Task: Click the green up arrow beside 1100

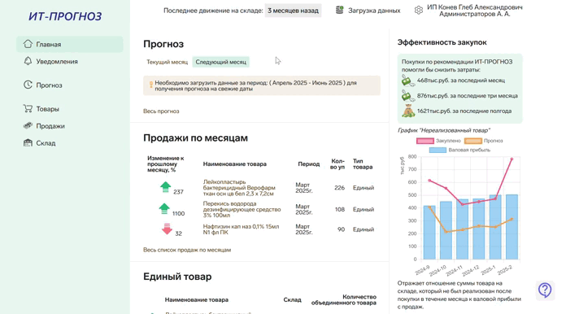Action: pos(164,208)
